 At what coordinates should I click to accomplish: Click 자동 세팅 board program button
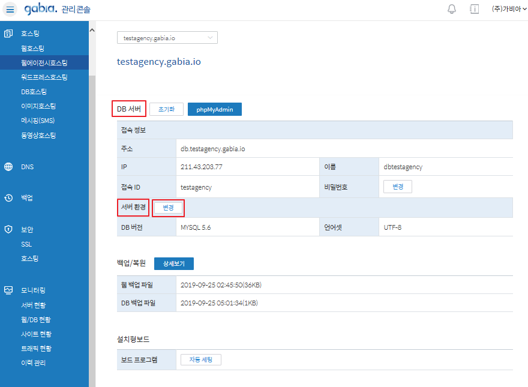click(200, 360)
